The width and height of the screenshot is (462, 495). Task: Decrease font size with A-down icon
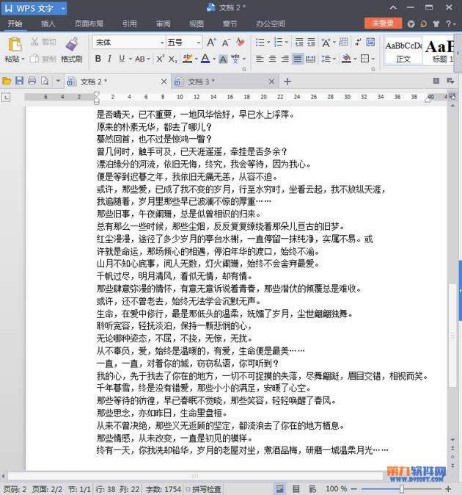tap(226, 43)
